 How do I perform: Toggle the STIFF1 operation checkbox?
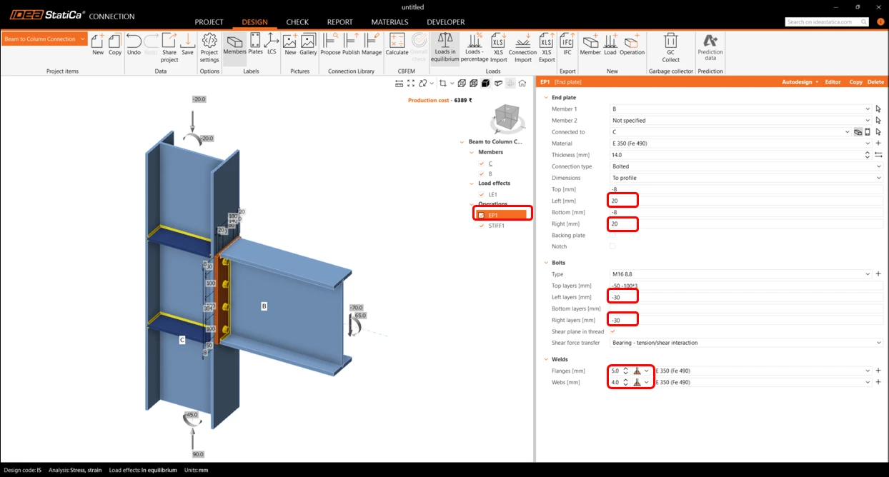pos(482,226)
